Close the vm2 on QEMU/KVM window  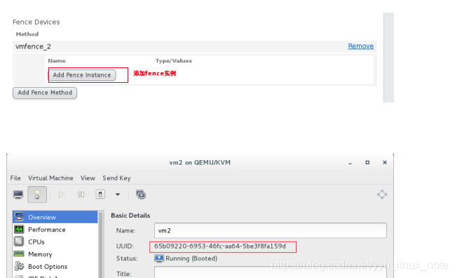(x=385, y=162)
